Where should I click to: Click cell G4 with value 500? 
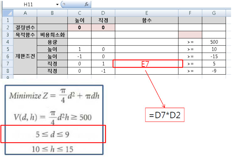click(x=214, y=42)
